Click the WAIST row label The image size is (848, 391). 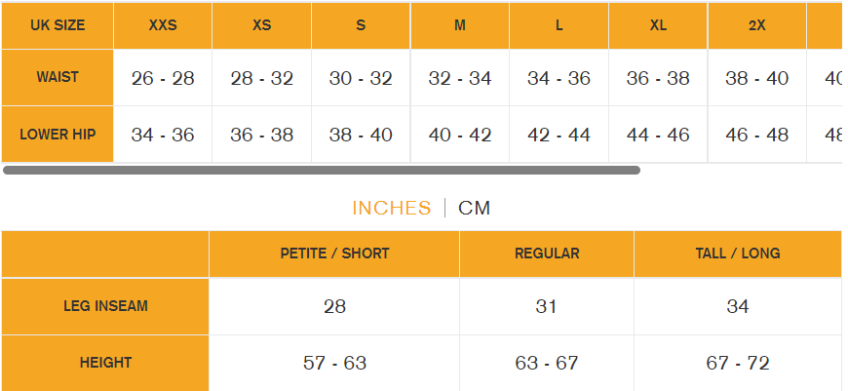(x=58, y=77)
